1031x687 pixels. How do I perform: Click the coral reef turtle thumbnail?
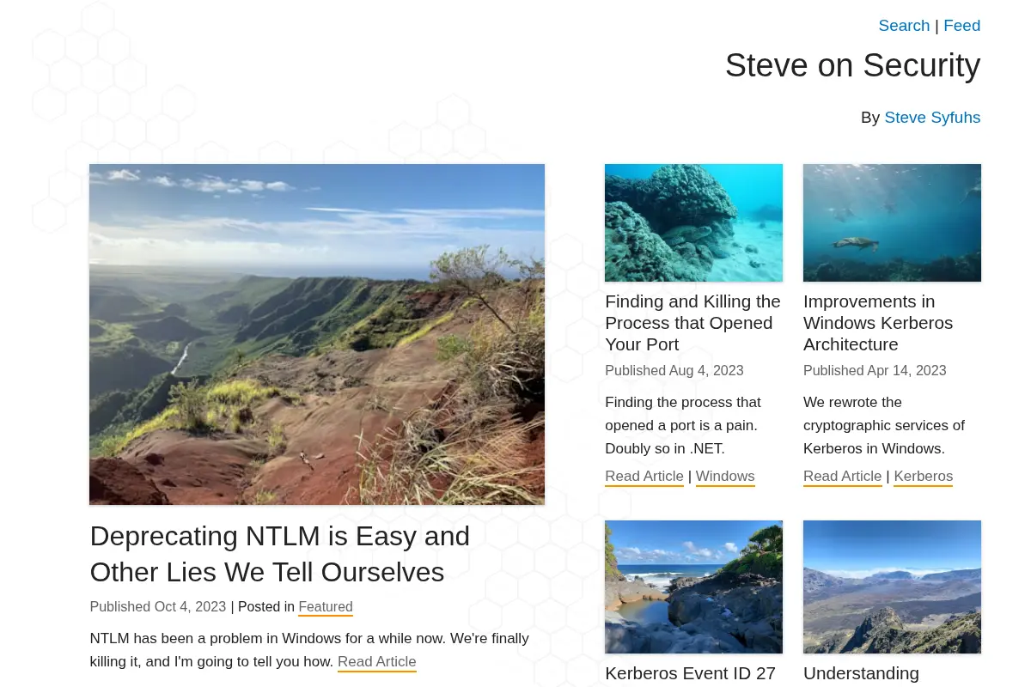coord(693,222)
